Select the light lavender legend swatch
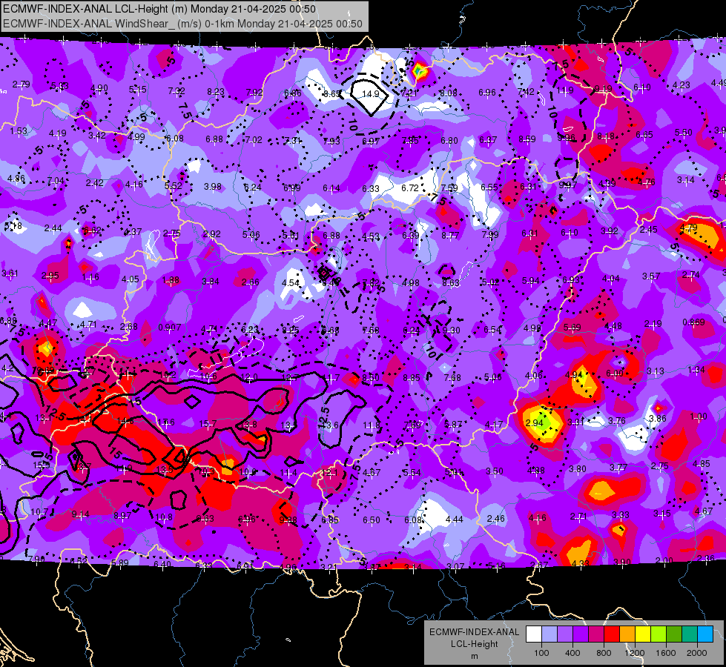726x667 pixels. pyautogui.click(x=550, y=634)
